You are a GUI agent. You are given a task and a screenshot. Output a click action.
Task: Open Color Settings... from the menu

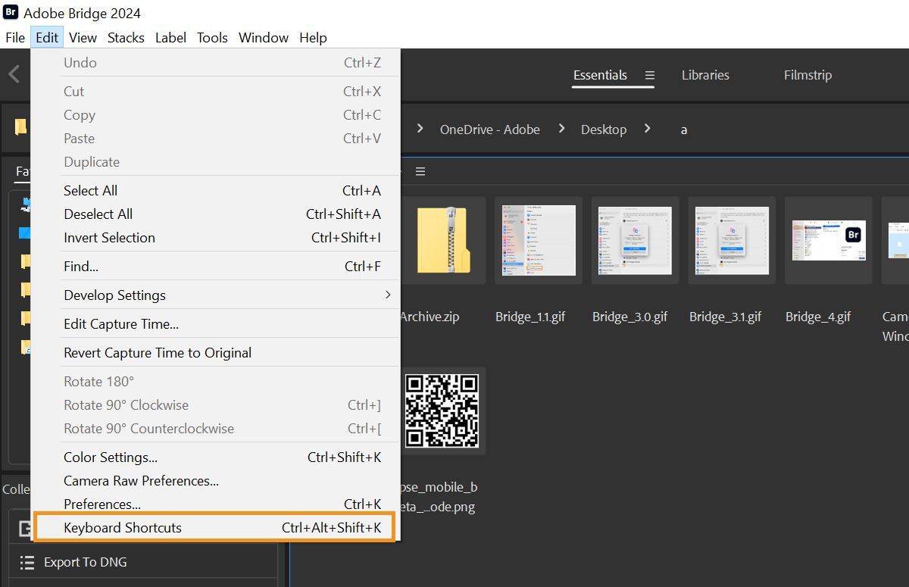(x=216, y=457)
